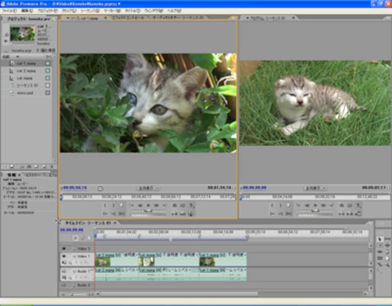Open Program monitor zoom level dropdown
Viewport: 392px width, 306px height.
coord(315,188)
